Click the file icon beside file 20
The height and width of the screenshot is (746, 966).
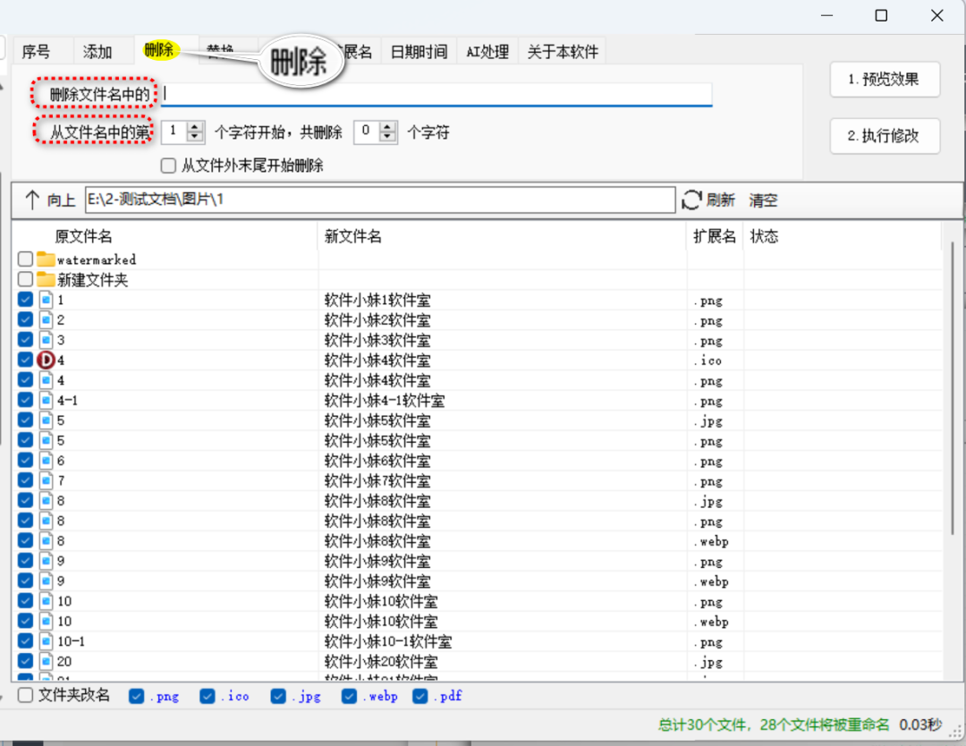[46, 661]
